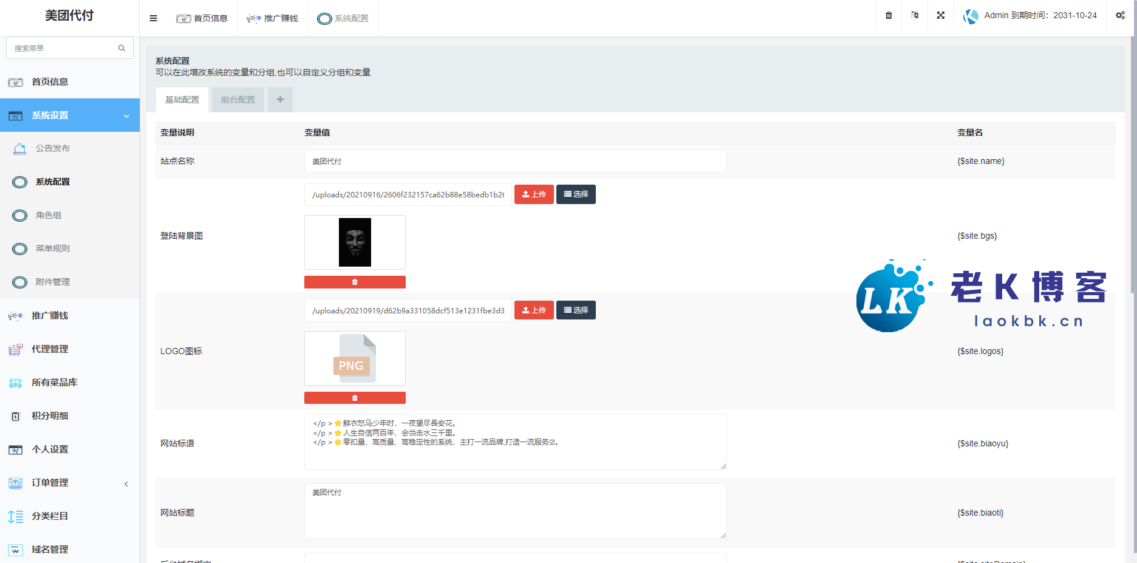This screenshot has height=563, width=1137.
Task: Open the Admin user dropdown
Action: (1031, 16)
